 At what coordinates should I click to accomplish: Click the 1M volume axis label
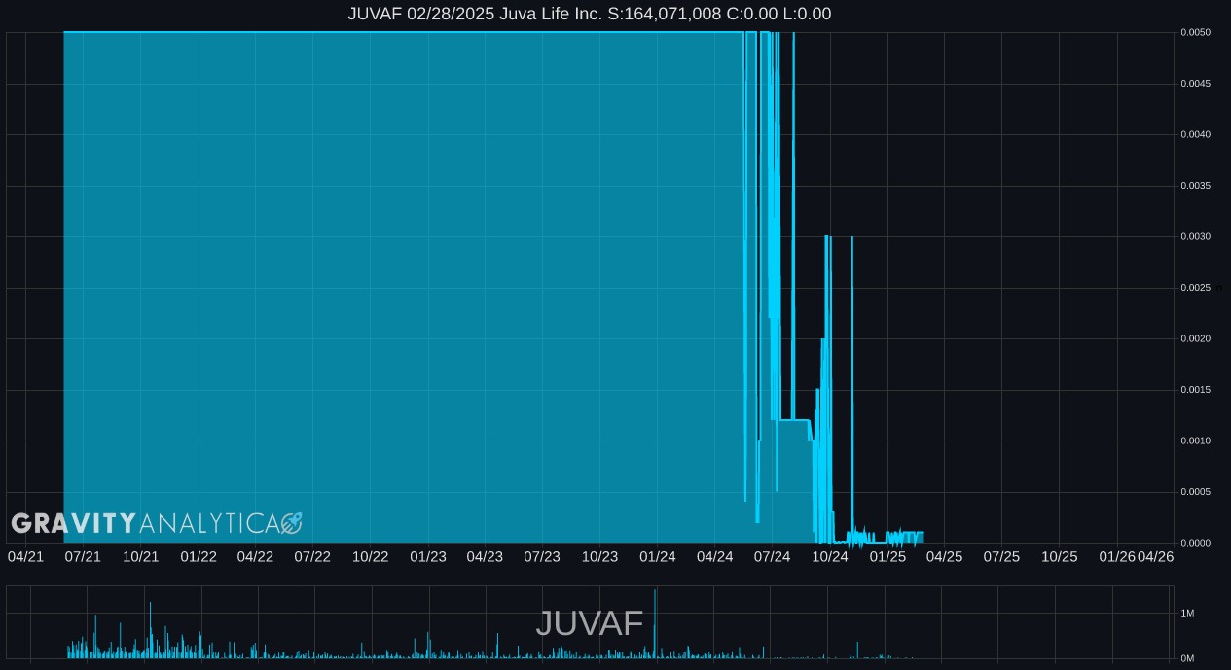[1187, 613]
